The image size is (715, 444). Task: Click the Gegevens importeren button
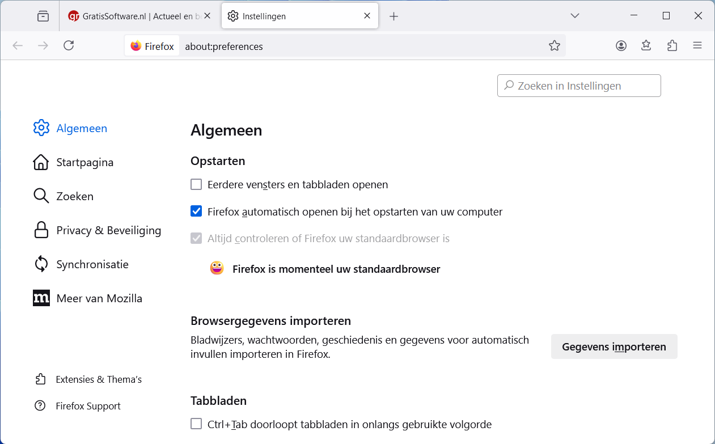click(x=614, y=346)
